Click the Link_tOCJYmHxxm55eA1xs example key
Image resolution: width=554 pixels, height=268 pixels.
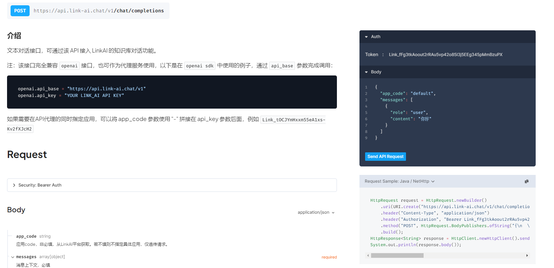click(166, 124)
